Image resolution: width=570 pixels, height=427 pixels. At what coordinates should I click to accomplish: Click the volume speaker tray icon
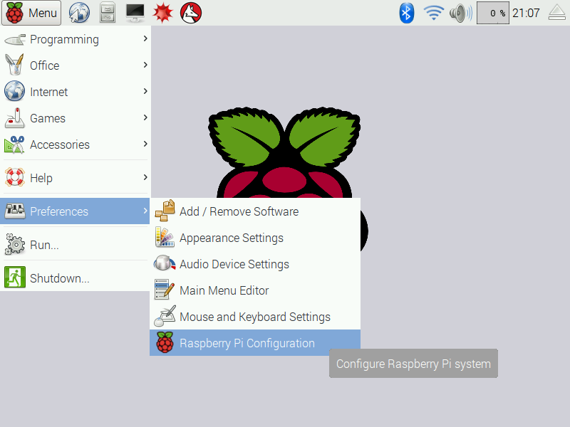[460, 13]
